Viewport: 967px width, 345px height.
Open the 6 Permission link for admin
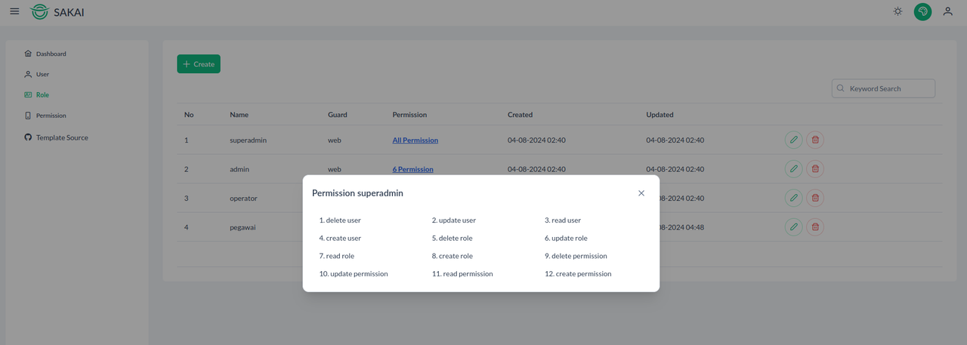pyautogui.click(x=412, y=169)
